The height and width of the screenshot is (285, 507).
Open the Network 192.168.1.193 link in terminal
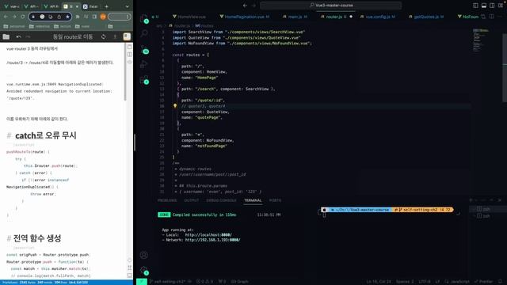point(212,240)
